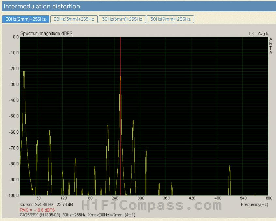Click the Frequency(Hz) axis label

[x=254, y=204]
